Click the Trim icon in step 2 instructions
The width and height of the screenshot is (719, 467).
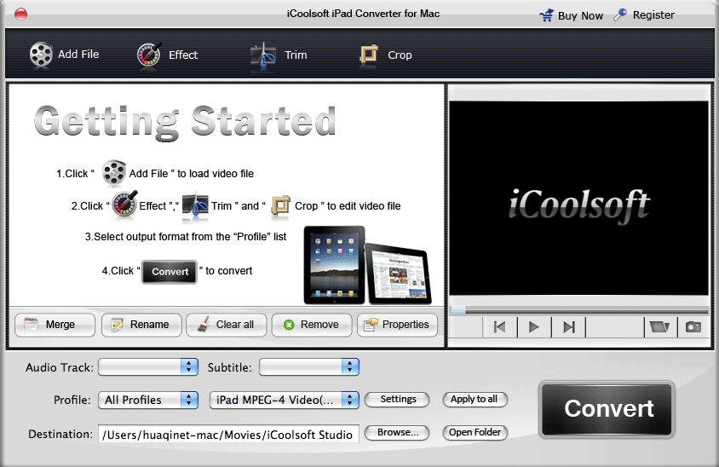pos(195,205)
